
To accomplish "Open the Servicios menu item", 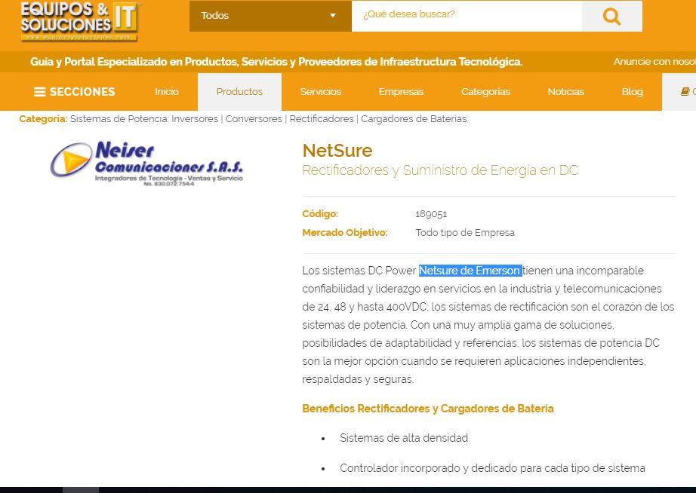I will [x=321, y=92].
